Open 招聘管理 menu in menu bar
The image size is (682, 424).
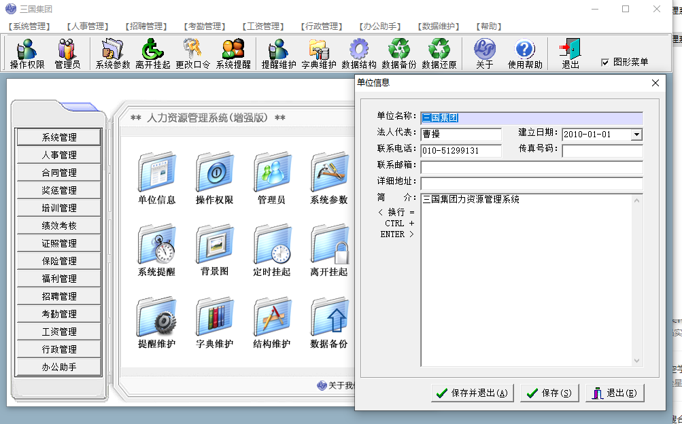click(146, 26)
